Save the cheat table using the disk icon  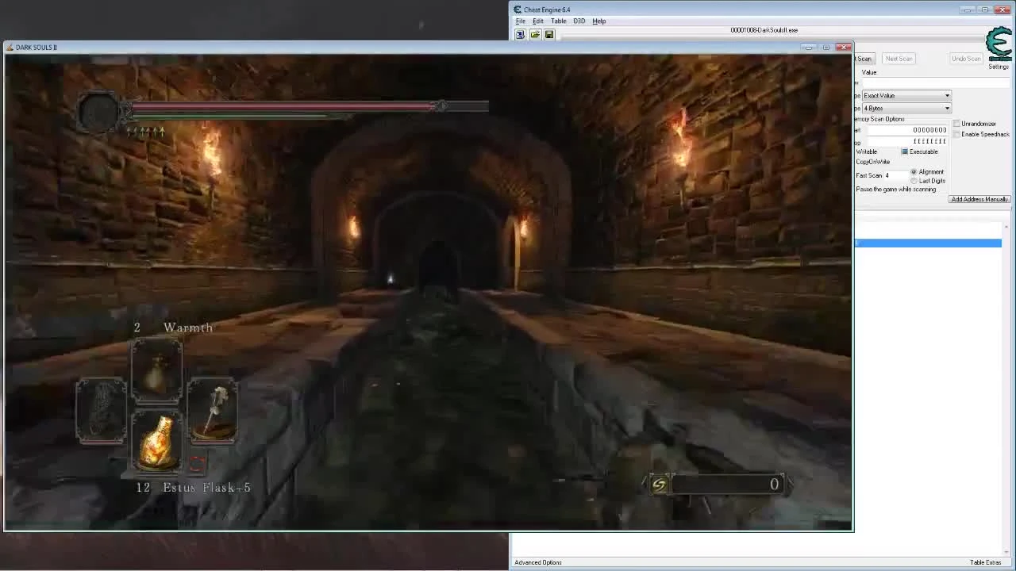tap(549, 33)
